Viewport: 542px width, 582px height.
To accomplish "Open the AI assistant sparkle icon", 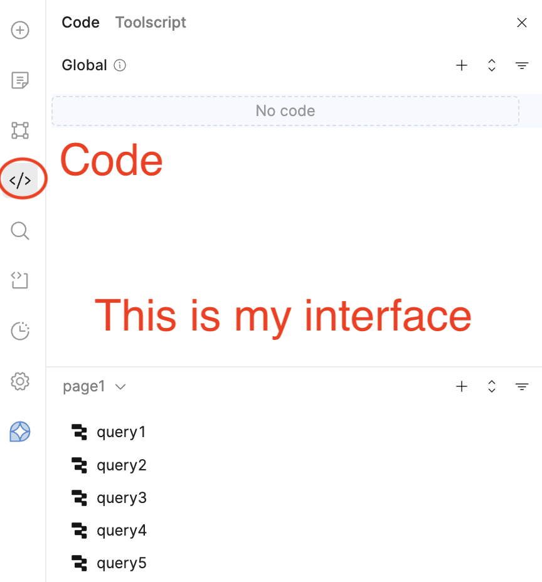I will [20, 431].
